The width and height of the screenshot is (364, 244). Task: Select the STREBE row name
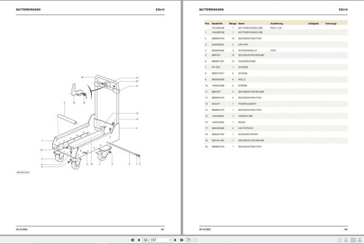coord(243,85)
